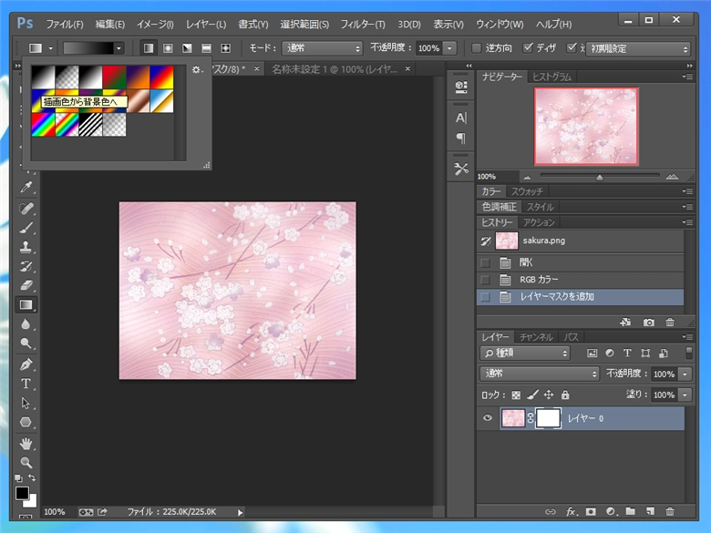Viewport: 711px width, 533px height.
Task: Click the foreground color swatch
Action: tap(22, 493)
